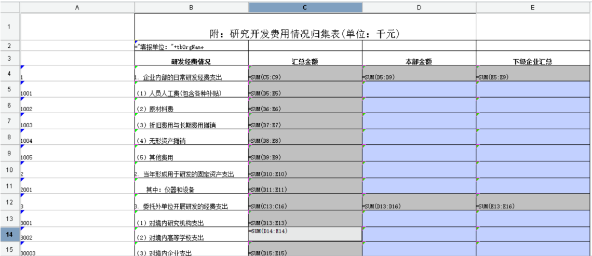Viewport: 592px width, 256px height.
Task: Select code cell 2001
Action: click(77, 185)
